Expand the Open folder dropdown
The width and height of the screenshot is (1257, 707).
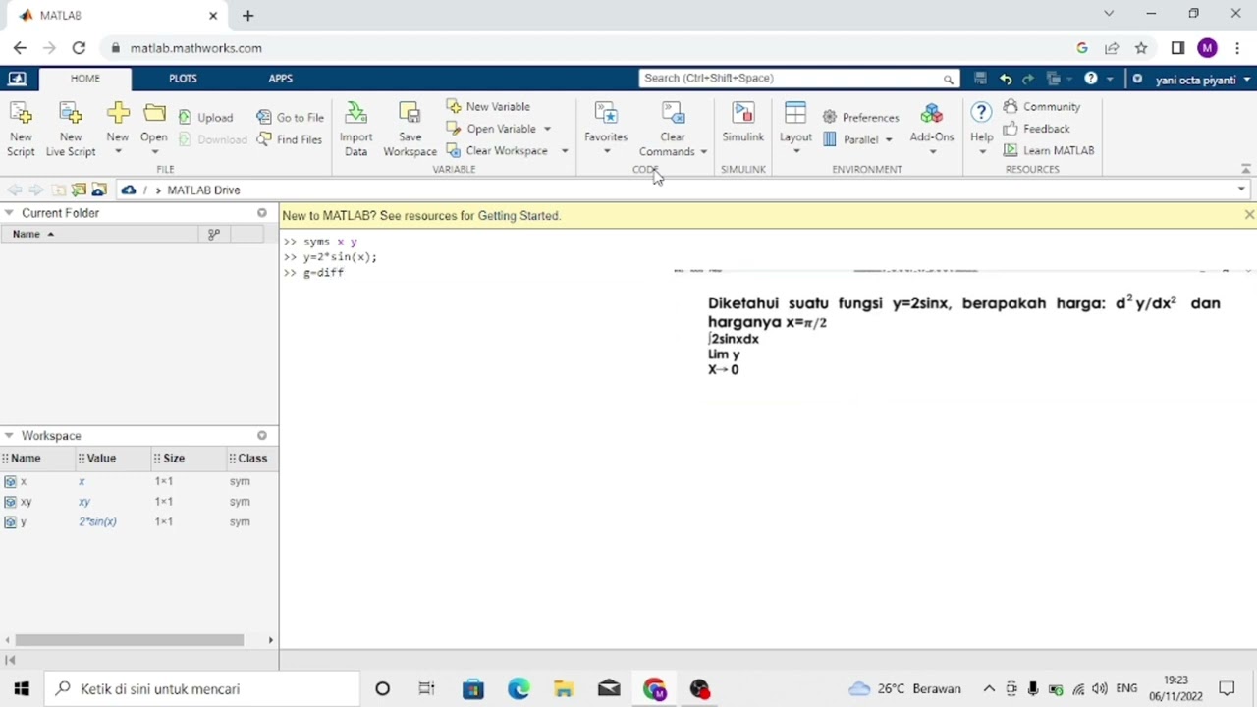pyautogui.click(x=153, y=151)
